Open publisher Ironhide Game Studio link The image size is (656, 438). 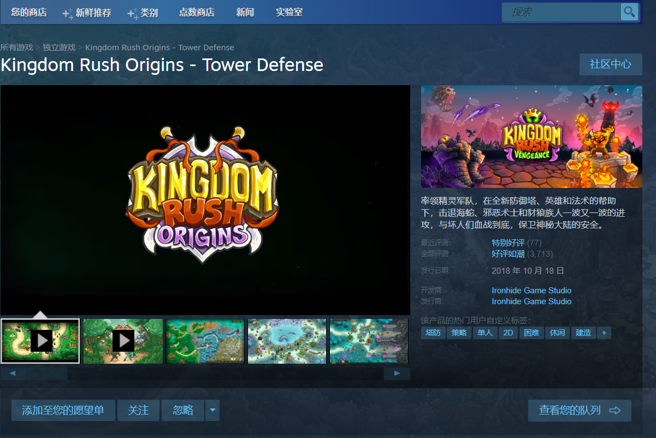pyautogui.click(x=531, y=301)
